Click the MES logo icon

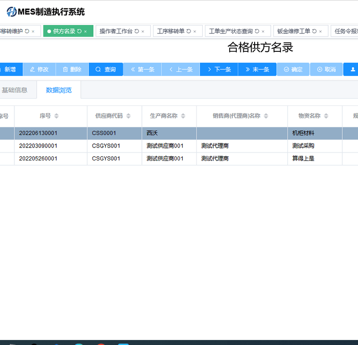point(12,12)
